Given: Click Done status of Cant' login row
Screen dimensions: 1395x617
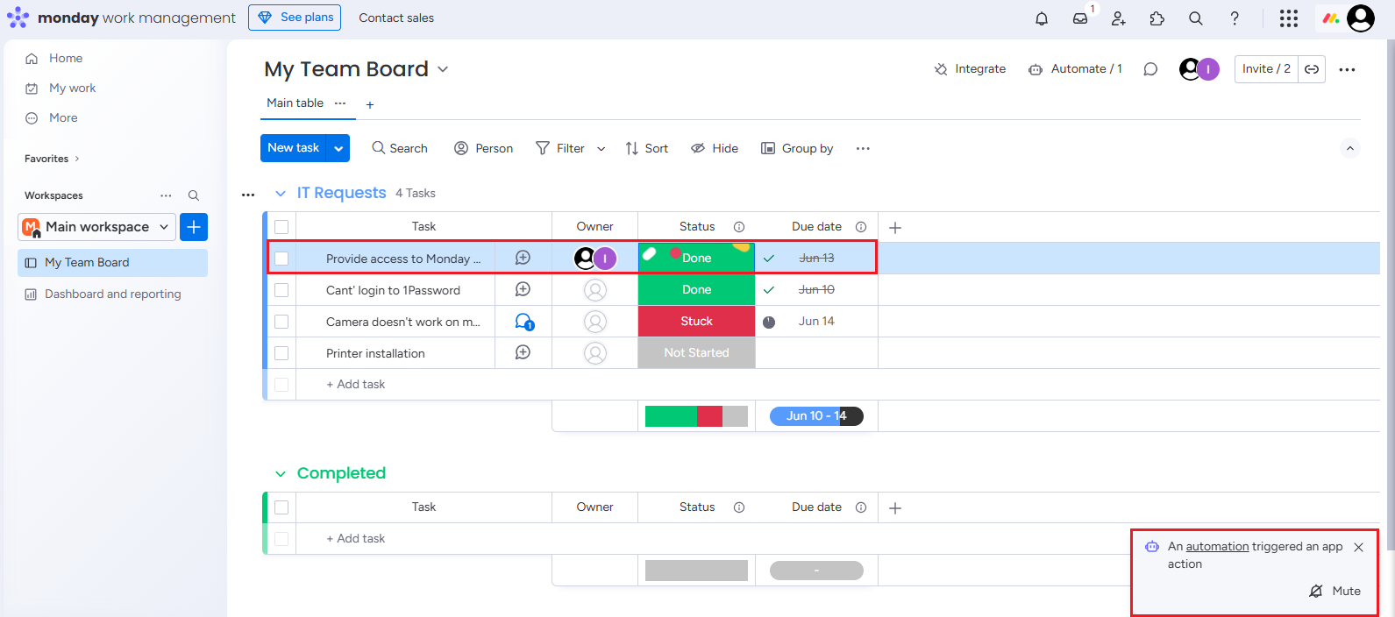Looking at the screenshot, I should (696, 290).
